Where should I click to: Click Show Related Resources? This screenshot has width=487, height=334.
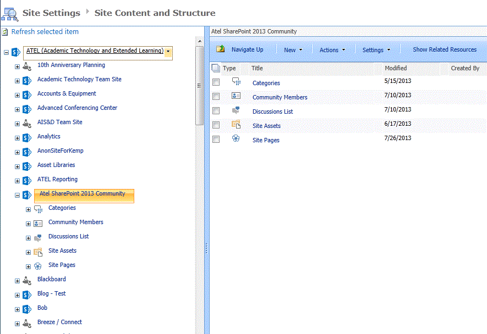pos(445,49)
